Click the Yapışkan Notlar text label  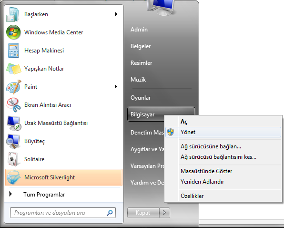[44, 69]
